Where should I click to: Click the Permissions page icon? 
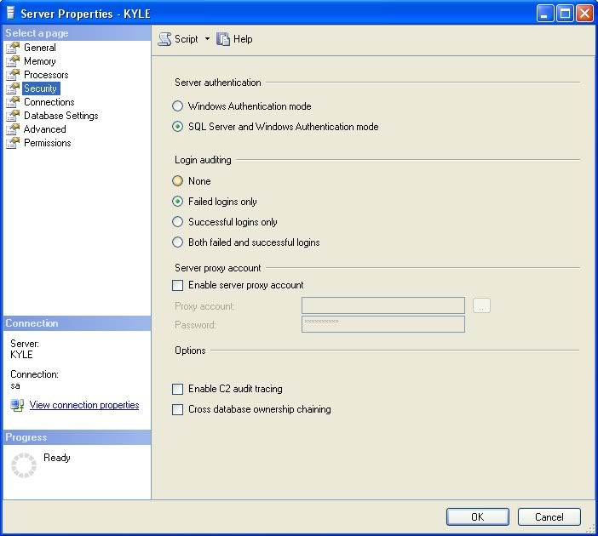(13, 143)
